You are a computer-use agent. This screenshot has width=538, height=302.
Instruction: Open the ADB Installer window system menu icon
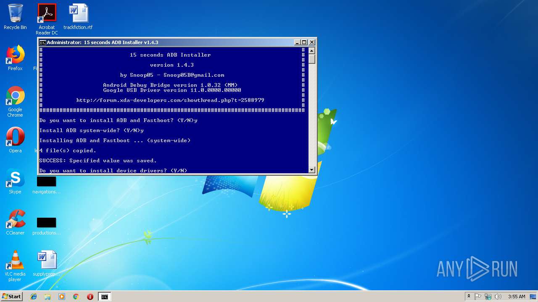[x=42, y=42]
